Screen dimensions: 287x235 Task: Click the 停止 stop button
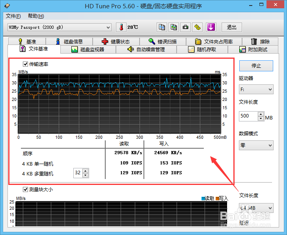(x=256, y=66)
